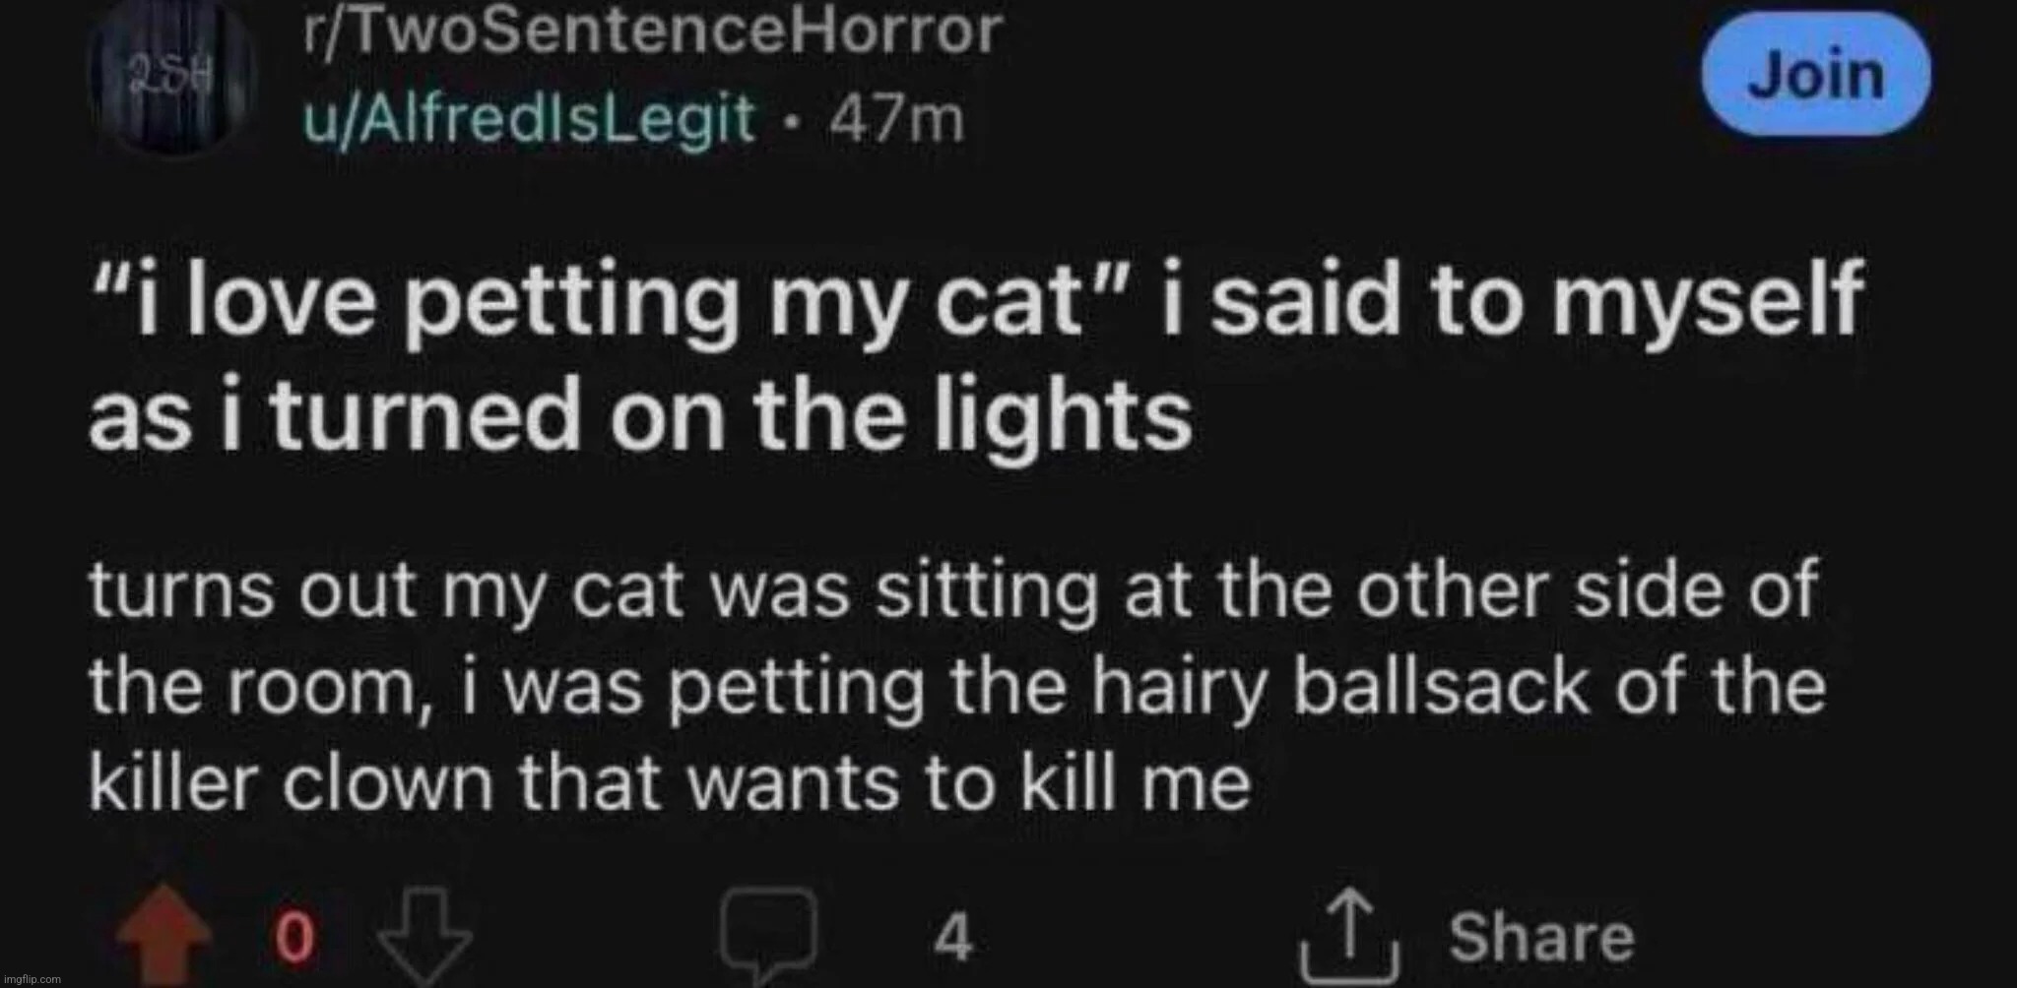Click the Share label

tap(1540, 936)
